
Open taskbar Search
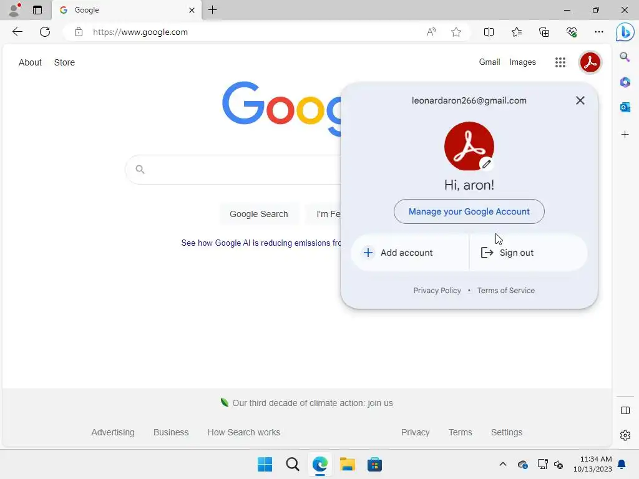(292, 464)
